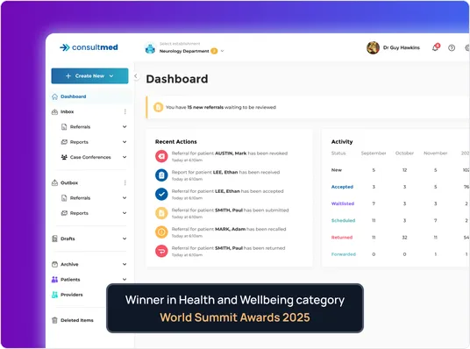Click the Providers icon
This screenshot has width=470, height=349.
point(54,295)
